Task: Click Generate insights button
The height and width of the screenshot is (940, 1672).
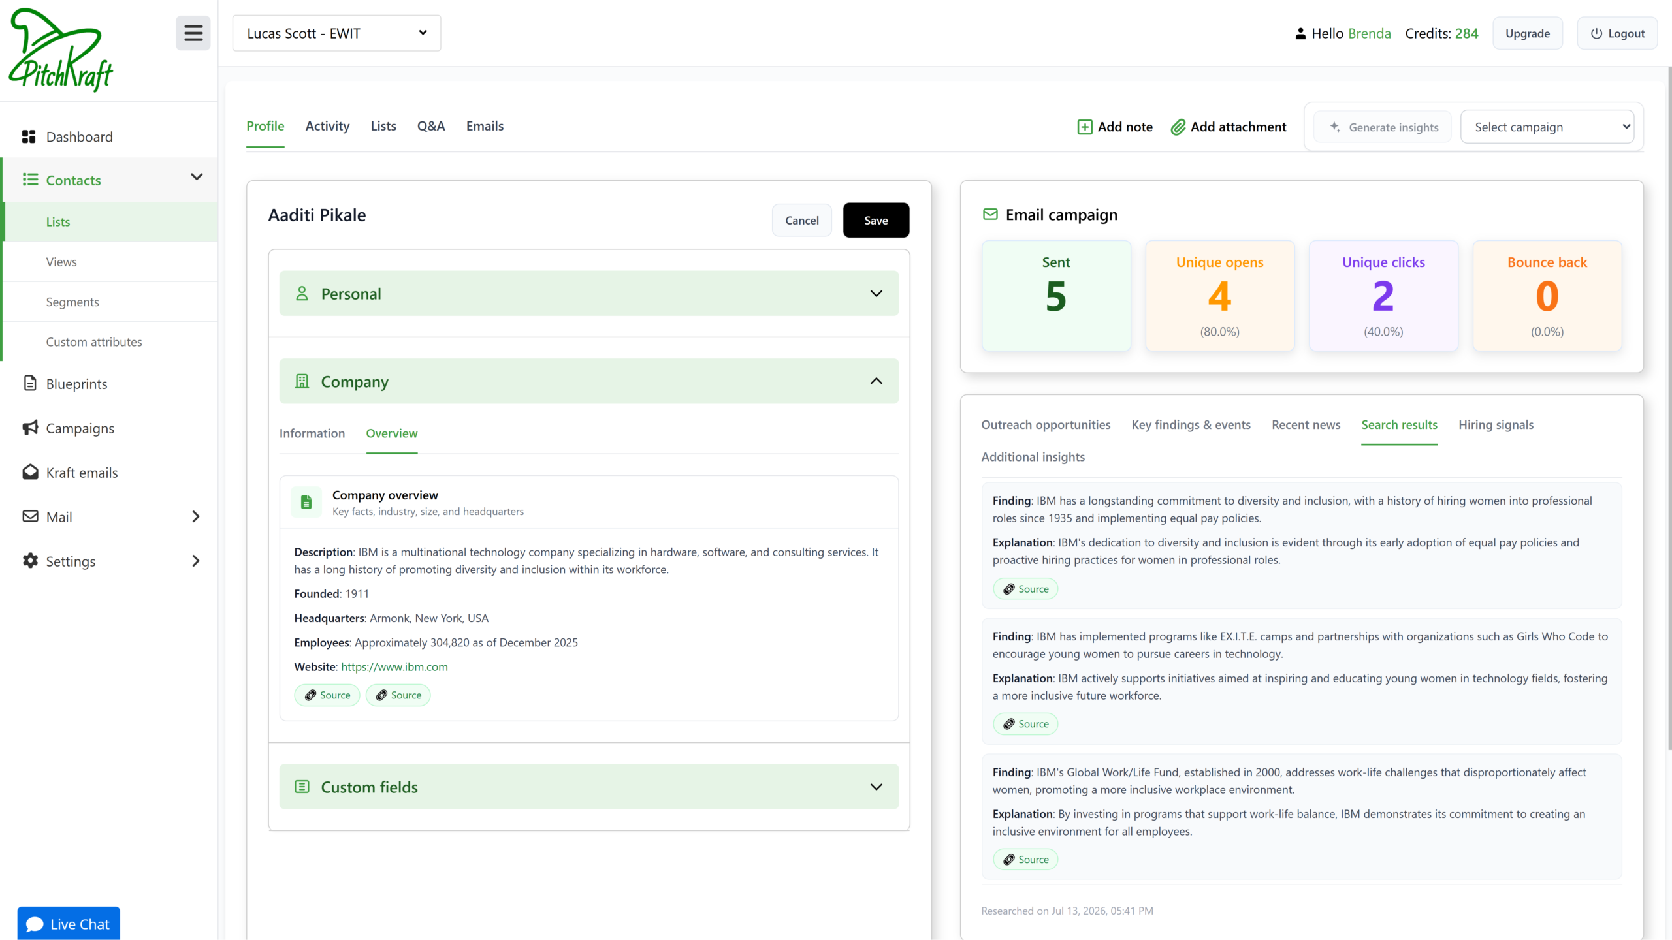Action: (1383, 127)
